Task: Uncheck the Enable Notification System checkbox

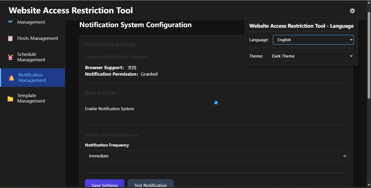Action: 216,103
